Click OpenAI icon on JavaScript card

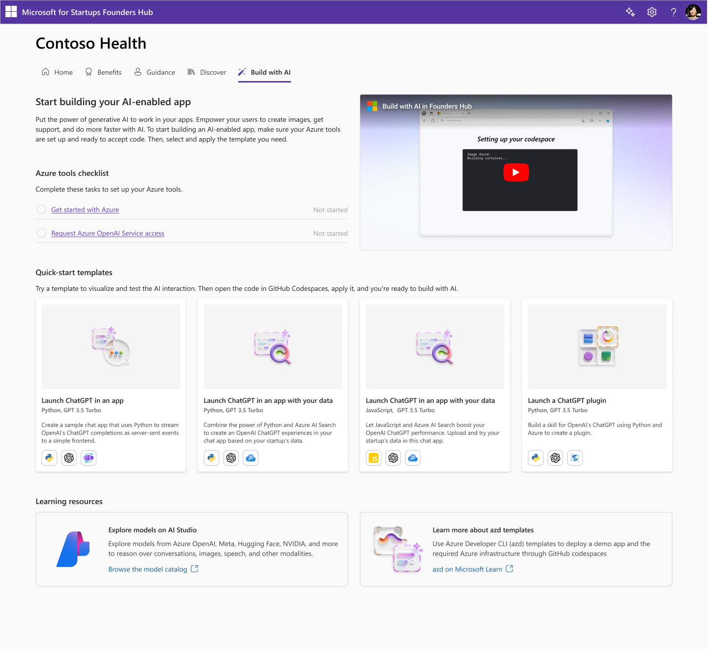pos(394,458)
